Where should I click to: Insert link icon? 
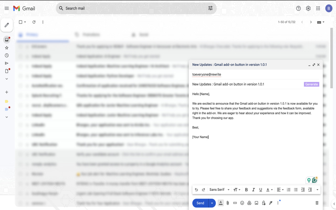(235, 203)
